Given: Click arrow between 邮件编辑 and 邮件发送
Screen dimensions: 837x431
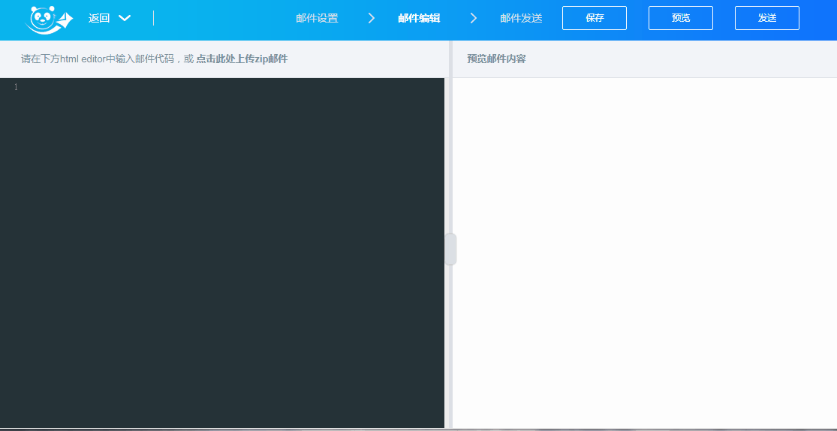Looking at the screenshot, I should [x=474, y=18].
